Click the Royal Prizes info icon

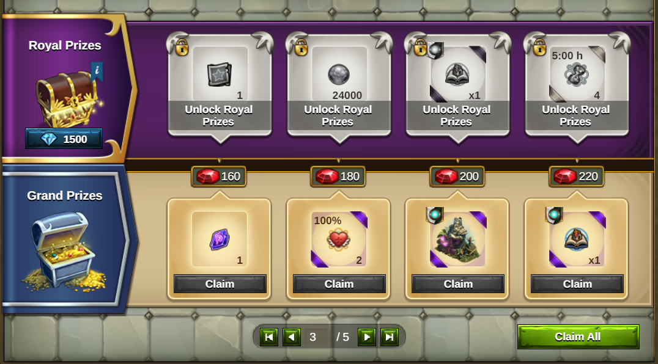97,71
